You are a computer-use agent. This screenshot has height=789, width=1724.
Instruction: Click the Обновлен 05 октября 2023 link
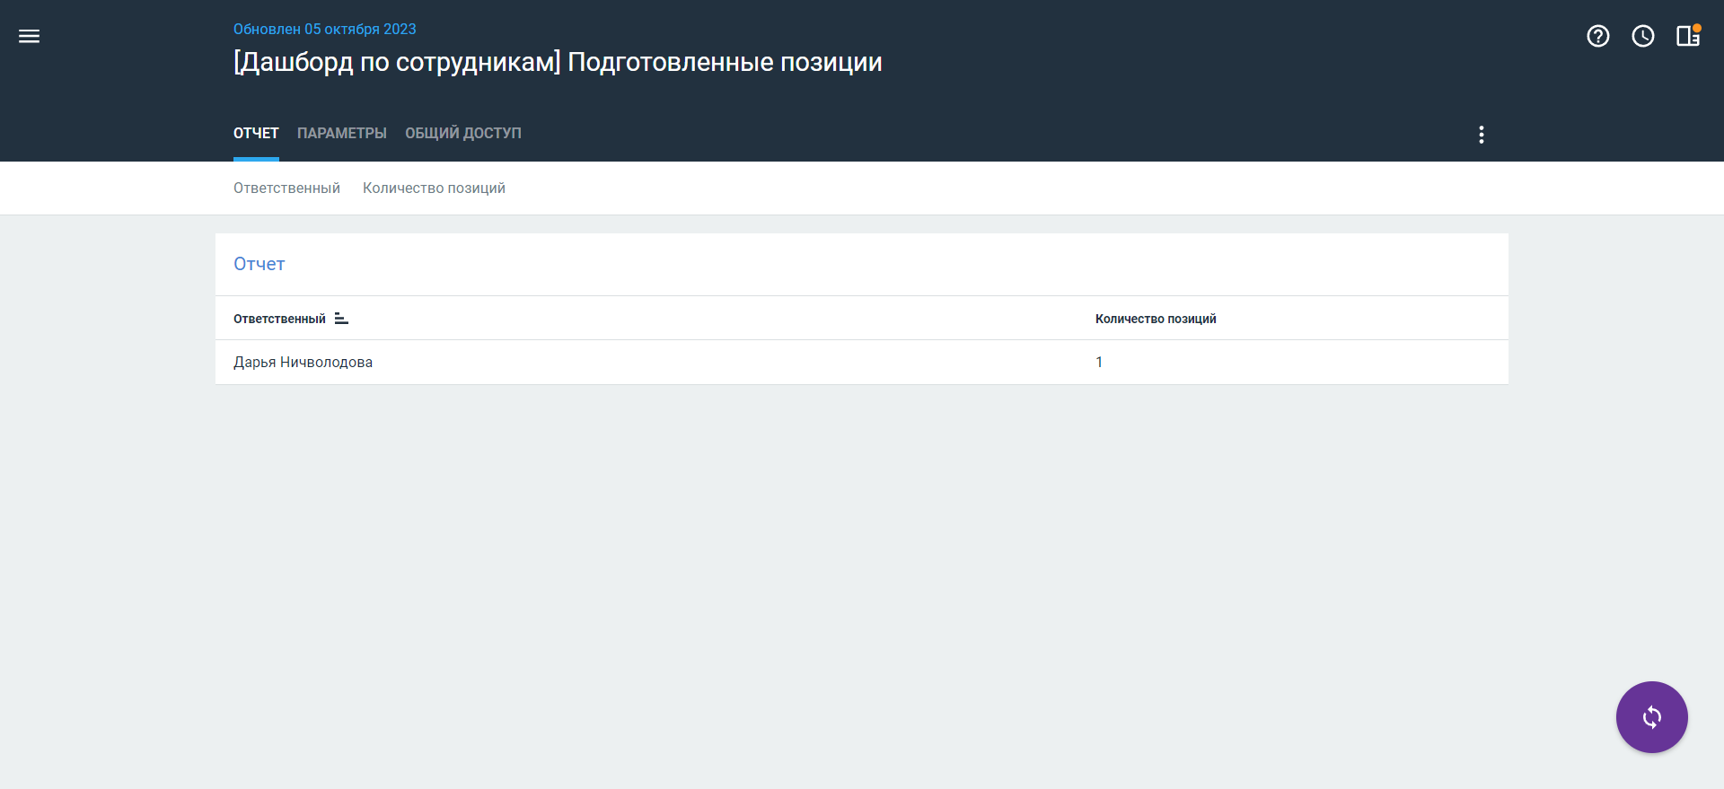tap(325, 29)
